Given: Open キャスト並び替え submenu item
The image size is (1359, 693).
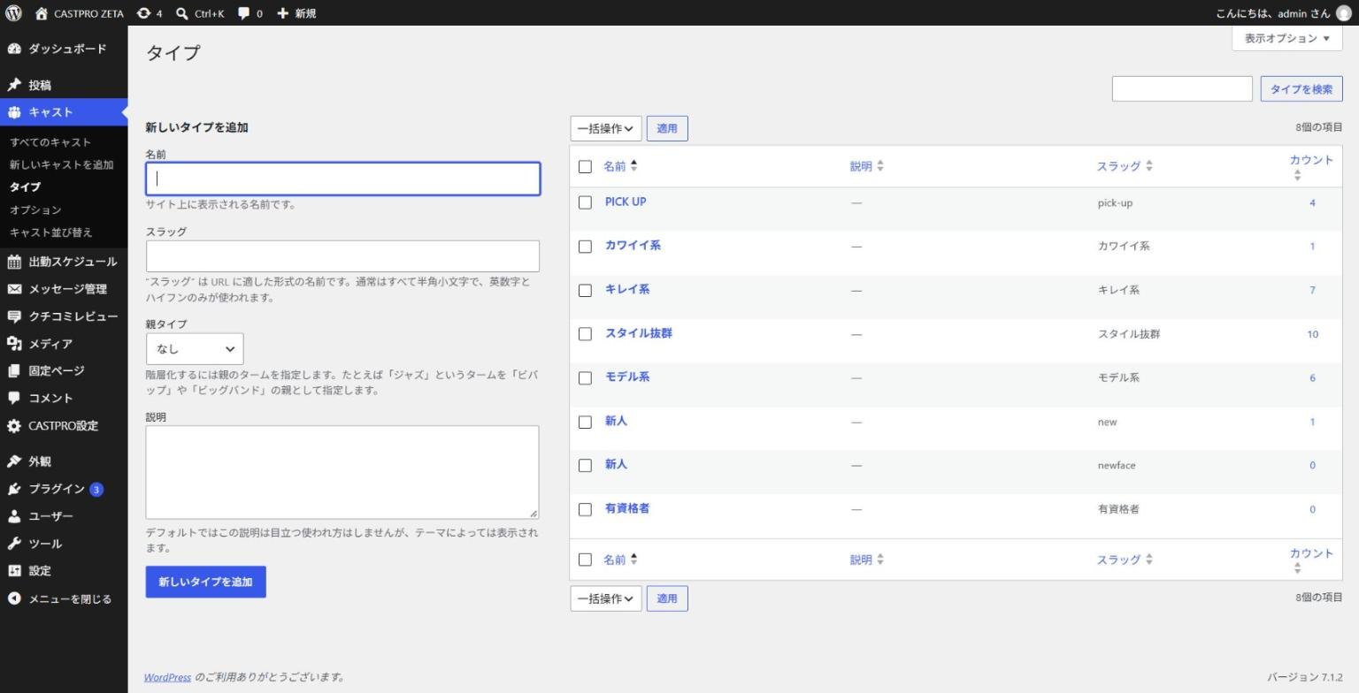Looking at the screenshot, I should coord(51,232).
